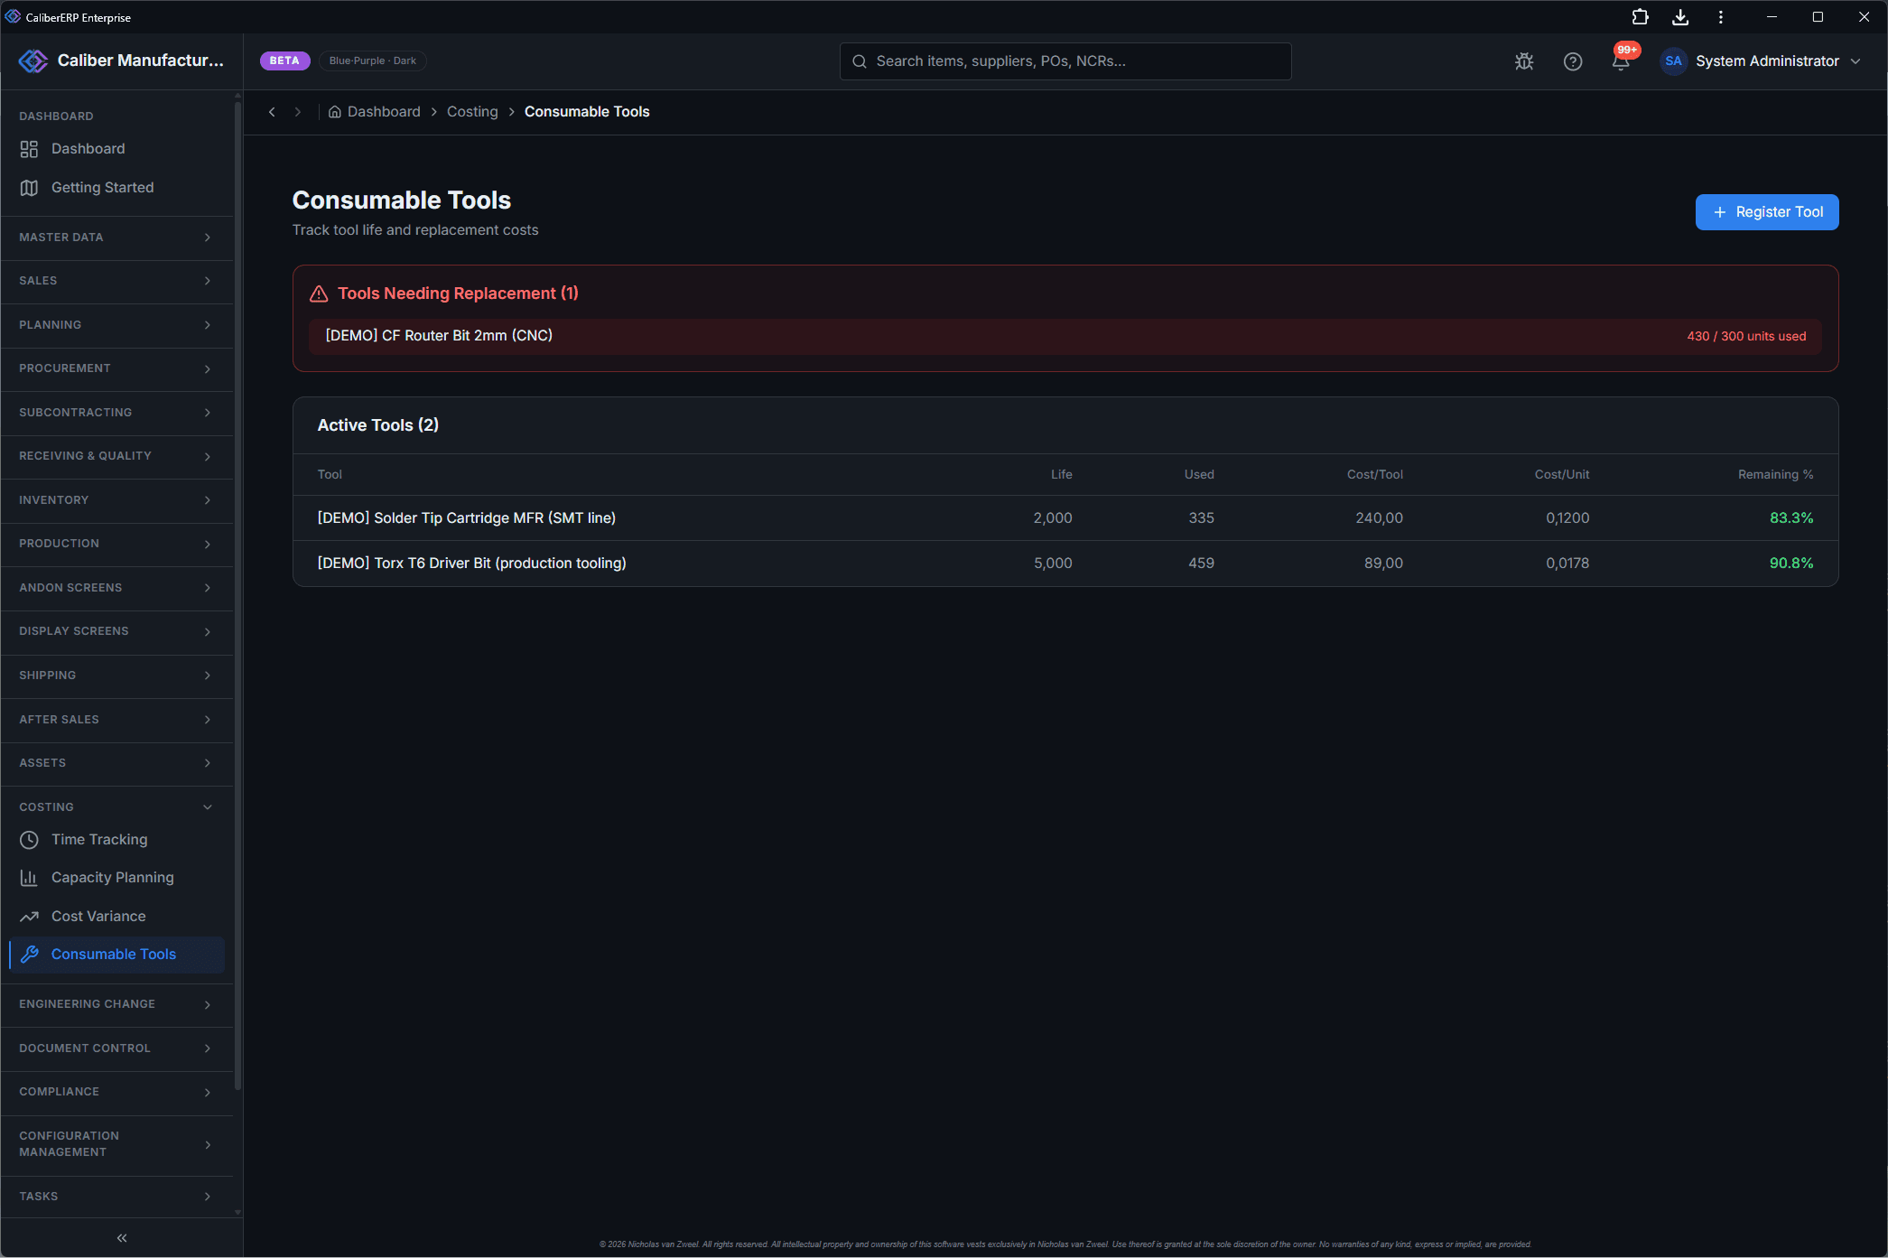Screen dimensions: 1888x1258
Task: Expand the Shipping section
Action: tap(116, 676)
